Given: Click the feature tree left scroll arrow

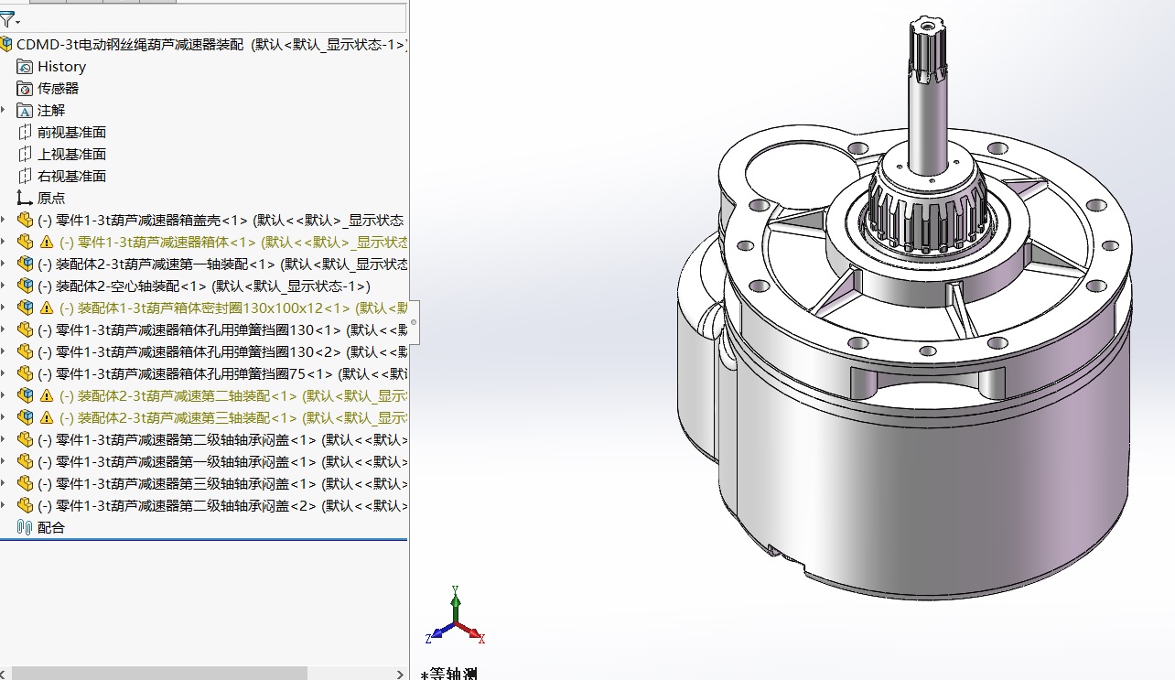Looking at the screenshot, I should click(4, 674).
